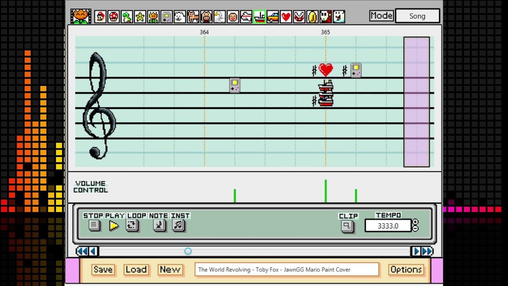Click the Game Boy note after measure 364
Viewport: 508px width, 286px height.
(235, 85)
